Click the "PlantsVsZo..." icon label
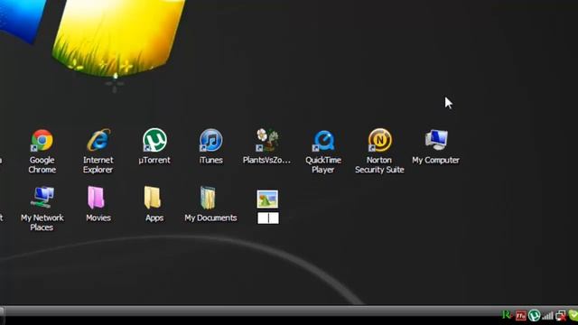 click(266, 161)
